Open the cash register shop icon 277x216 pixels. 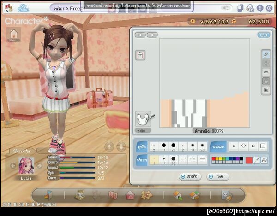click(x=79, y=195)
